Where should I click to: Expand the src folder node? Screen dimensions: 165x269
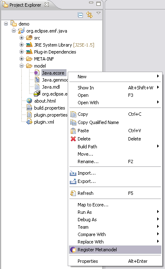(21, 38)
